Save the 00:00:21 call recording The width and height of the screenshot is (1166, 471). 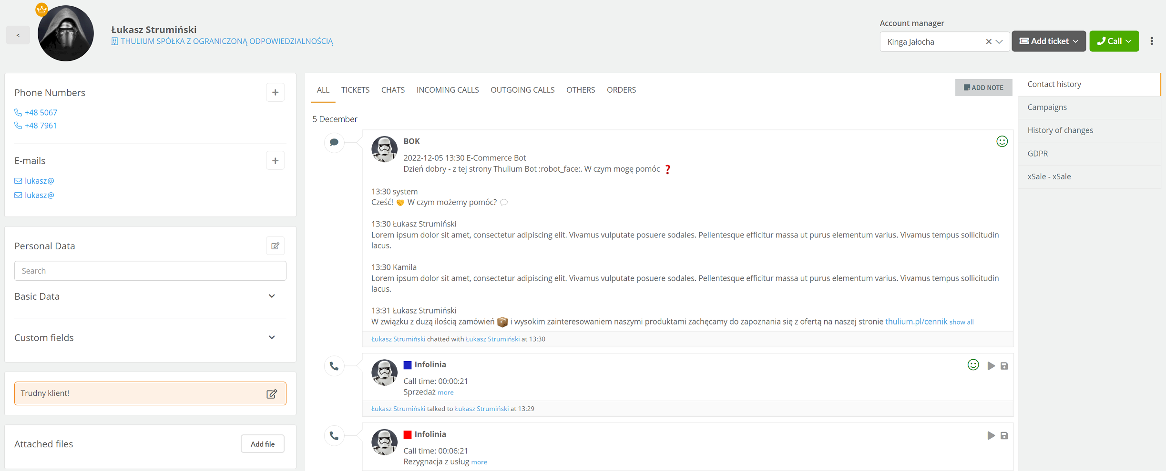pos(1004,366)
